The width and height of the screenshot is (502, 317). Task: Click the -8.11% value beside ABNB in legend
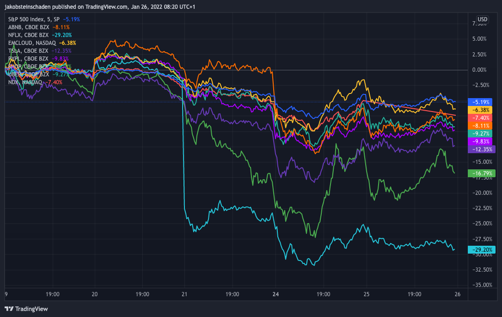point(61,27)
